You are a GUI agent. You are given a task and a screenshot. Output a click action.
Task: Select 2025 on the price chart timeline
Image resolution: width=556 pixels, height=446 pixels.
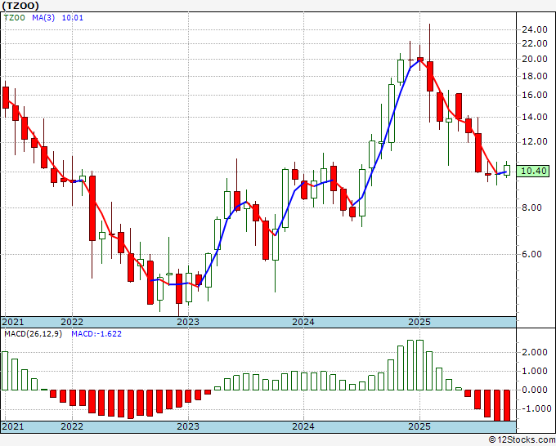419,322
